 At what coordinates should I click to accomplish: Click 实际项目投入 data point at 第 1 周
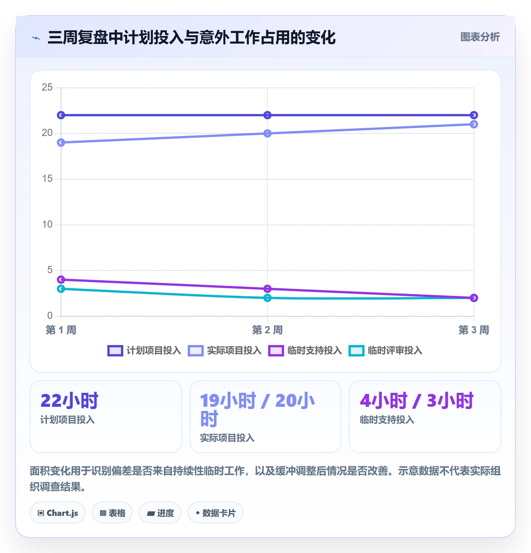pyautogui.click(x=61, y=142)
